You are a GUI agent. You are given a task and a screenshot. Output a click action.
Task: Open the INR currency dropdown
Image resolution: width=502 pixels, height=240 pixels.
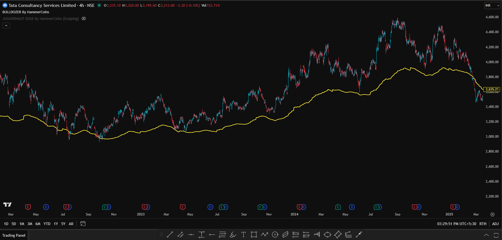(492, 6)
